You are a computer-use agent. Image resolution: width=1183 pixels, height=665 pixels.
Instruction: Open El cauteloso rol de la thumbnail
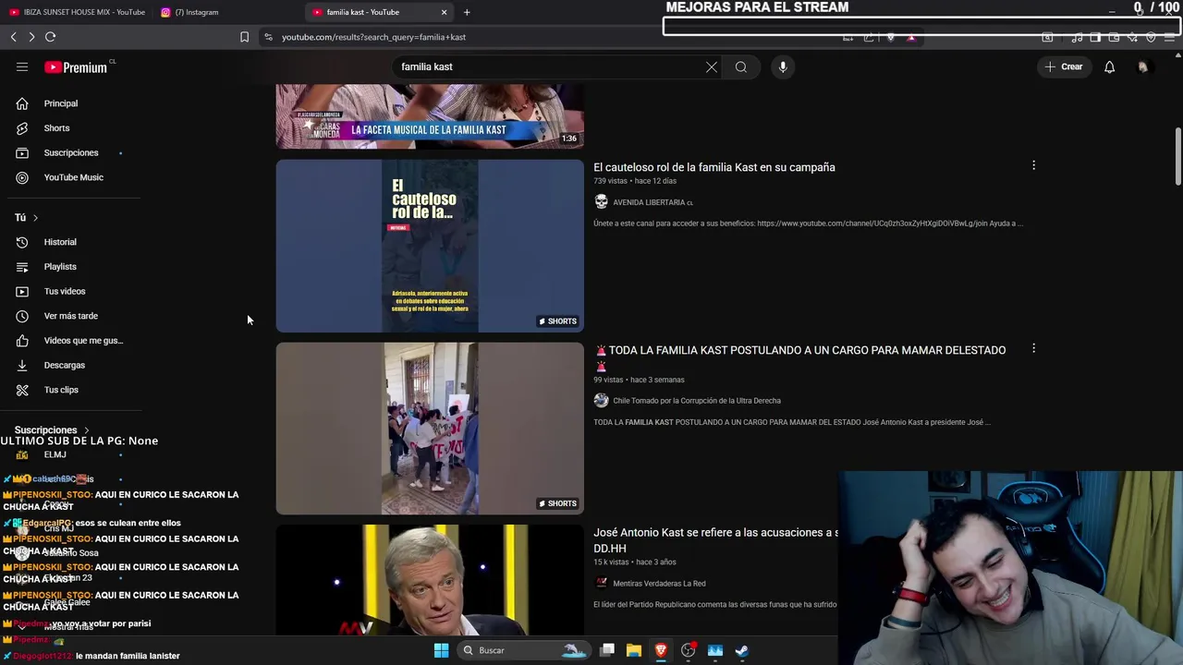[x=430, y=246]
